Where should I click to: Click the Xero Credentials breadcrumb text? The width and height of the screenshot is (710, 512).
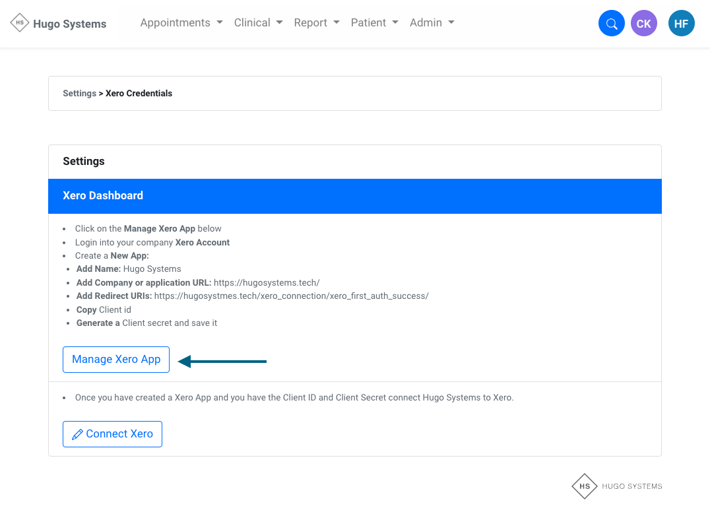[139, 94]
